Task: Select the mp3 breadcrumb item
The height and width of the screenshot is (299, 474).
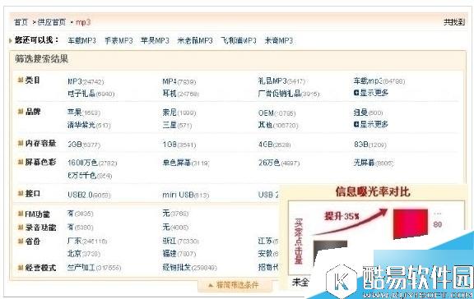Action: (83, 22)
